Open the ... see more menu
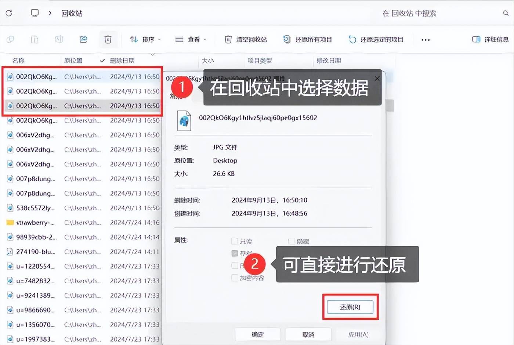The height and width of the screenshot is (345, 514). click(x=425, y=39)
